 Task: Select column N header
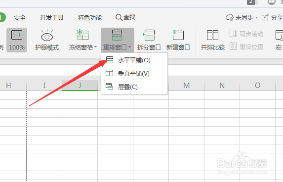coord(222,85)
